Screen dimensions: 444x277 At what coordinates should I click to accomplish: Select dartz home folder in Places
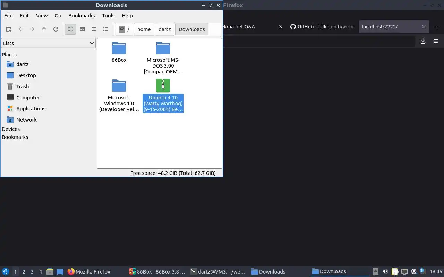click(22, 64)
